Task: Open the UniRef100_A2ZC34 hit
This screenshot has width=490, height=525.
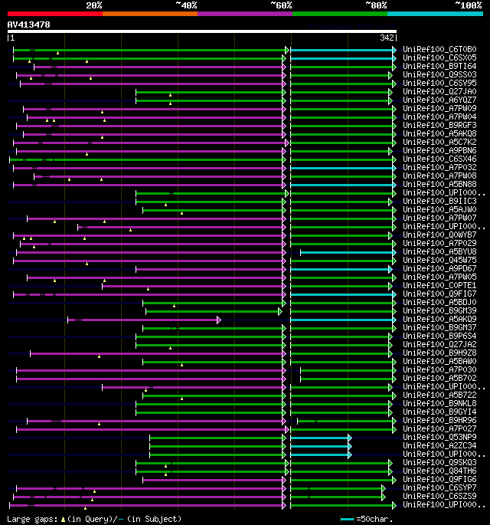Action: tap(439, 446)
